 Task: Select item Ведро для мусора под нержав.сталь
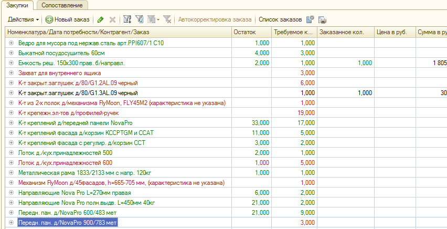[91, 43]
